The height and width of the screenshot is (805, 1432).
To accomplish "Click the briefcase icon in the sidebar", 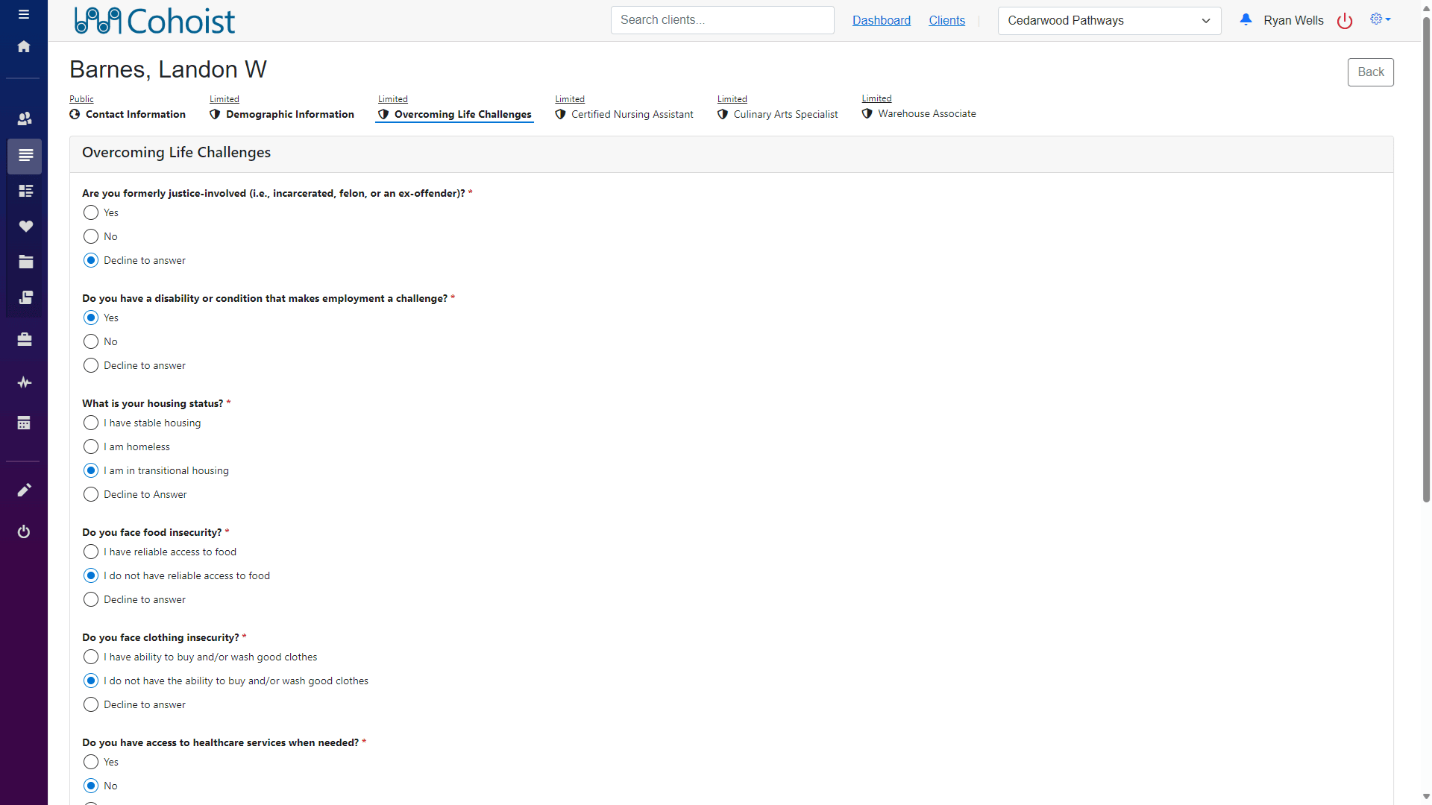I will [25, 340].
